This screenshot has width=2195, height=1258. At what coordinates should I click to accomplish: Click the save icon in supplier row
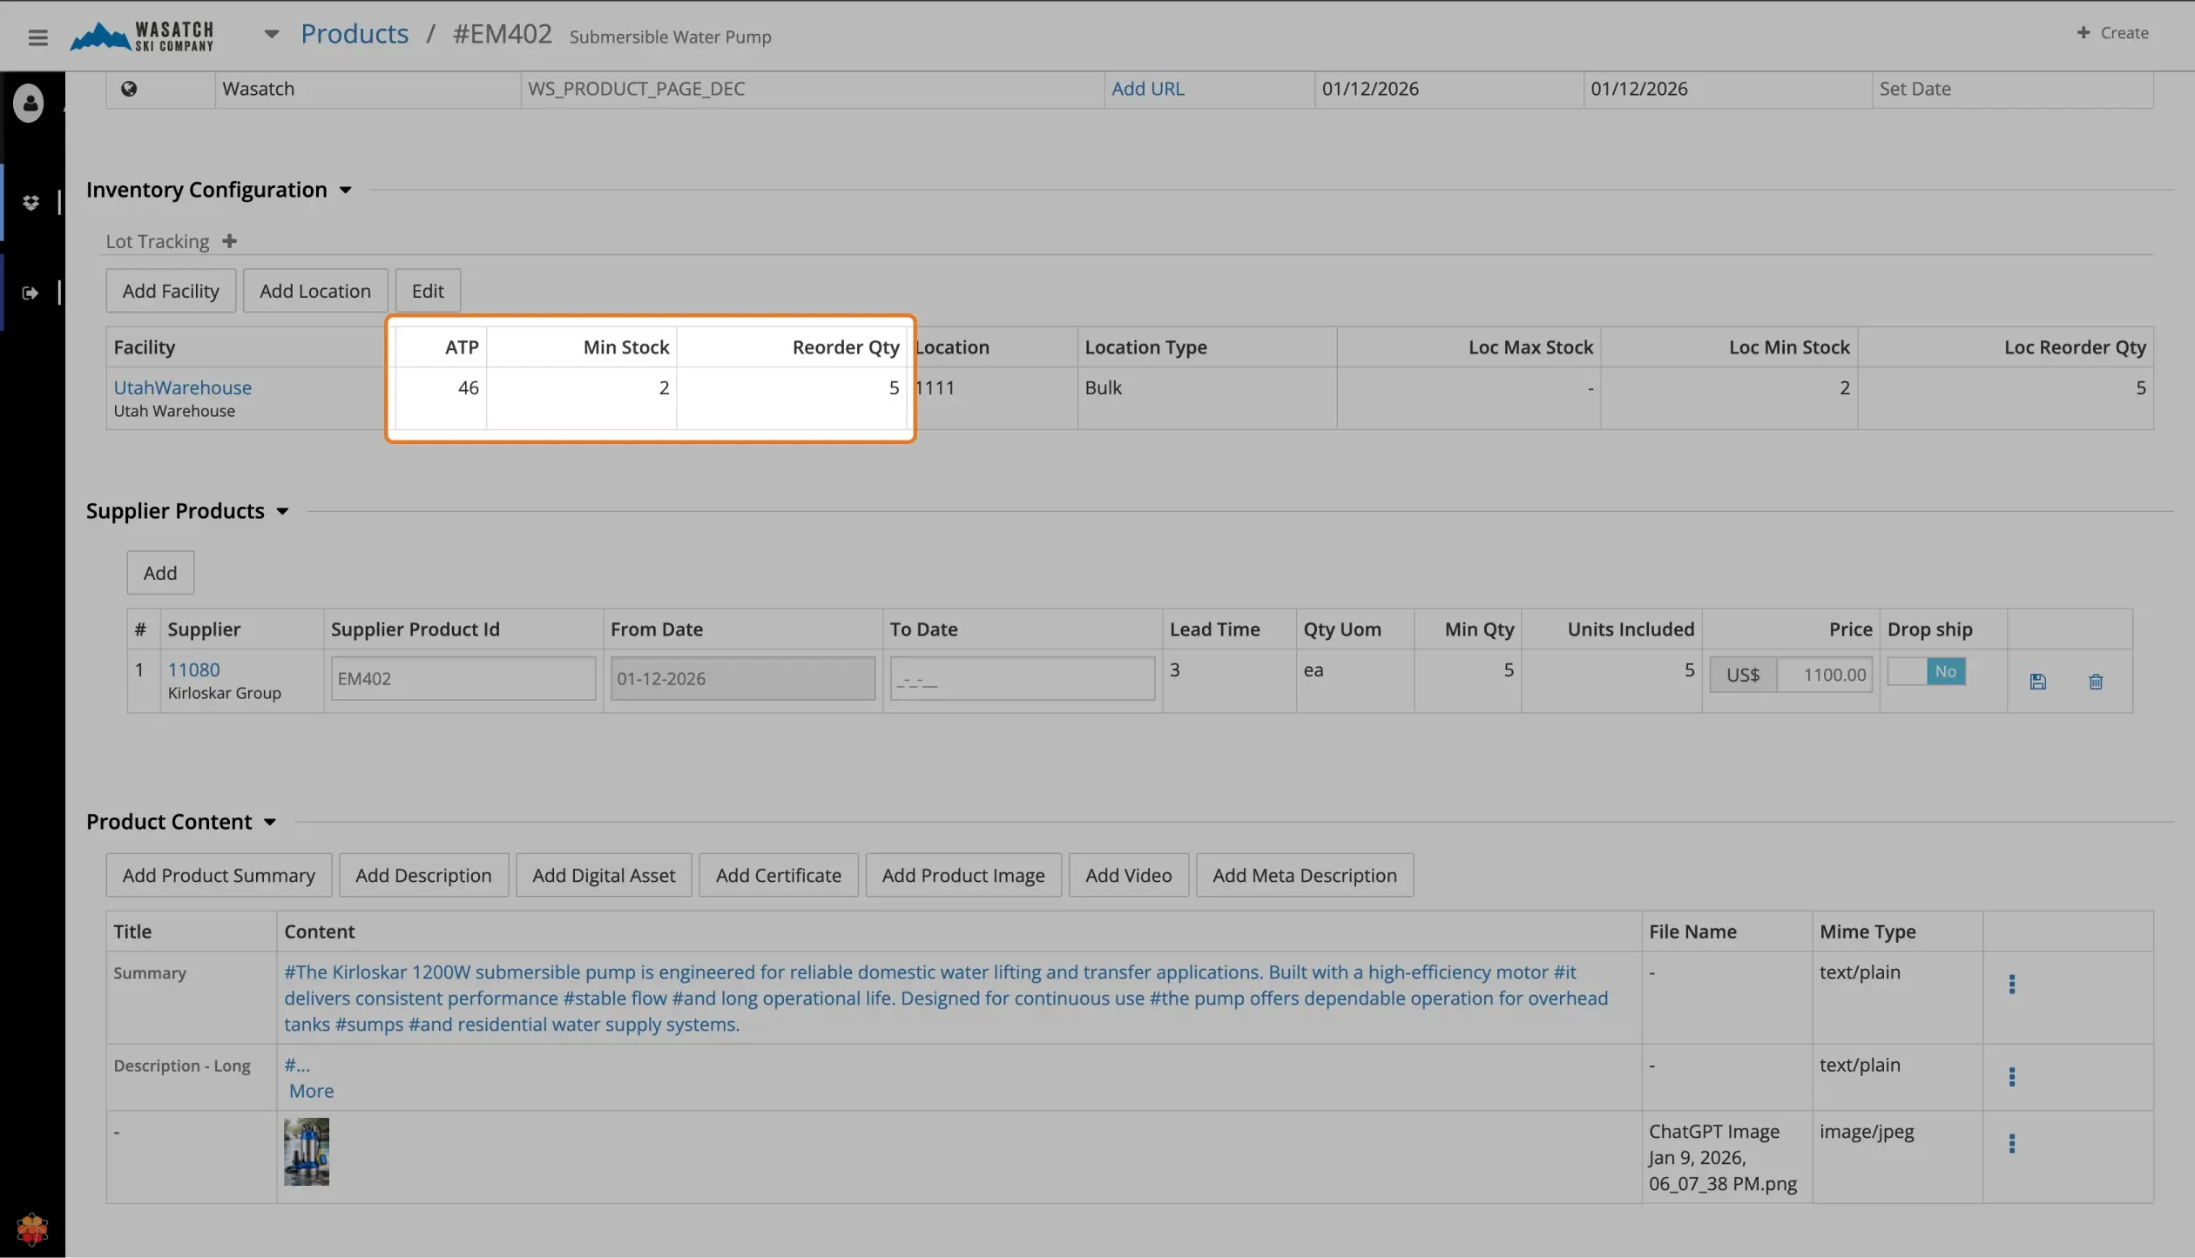pyautogui.click(x=2038, y=682)
